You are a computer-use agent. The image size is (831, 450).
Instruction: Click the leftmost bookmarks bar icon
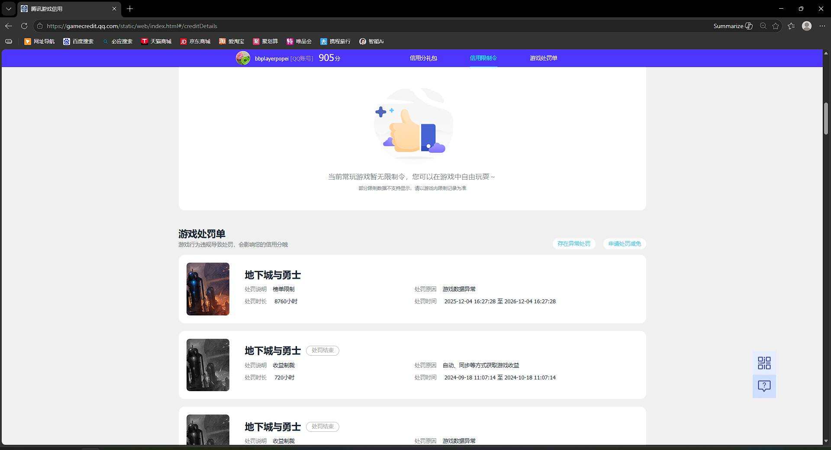[9, 42]
